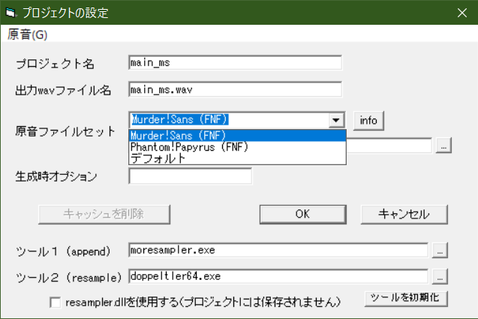
Task: Click the combo box text Murder!Sans (FNF)
Action: (180, 119)
